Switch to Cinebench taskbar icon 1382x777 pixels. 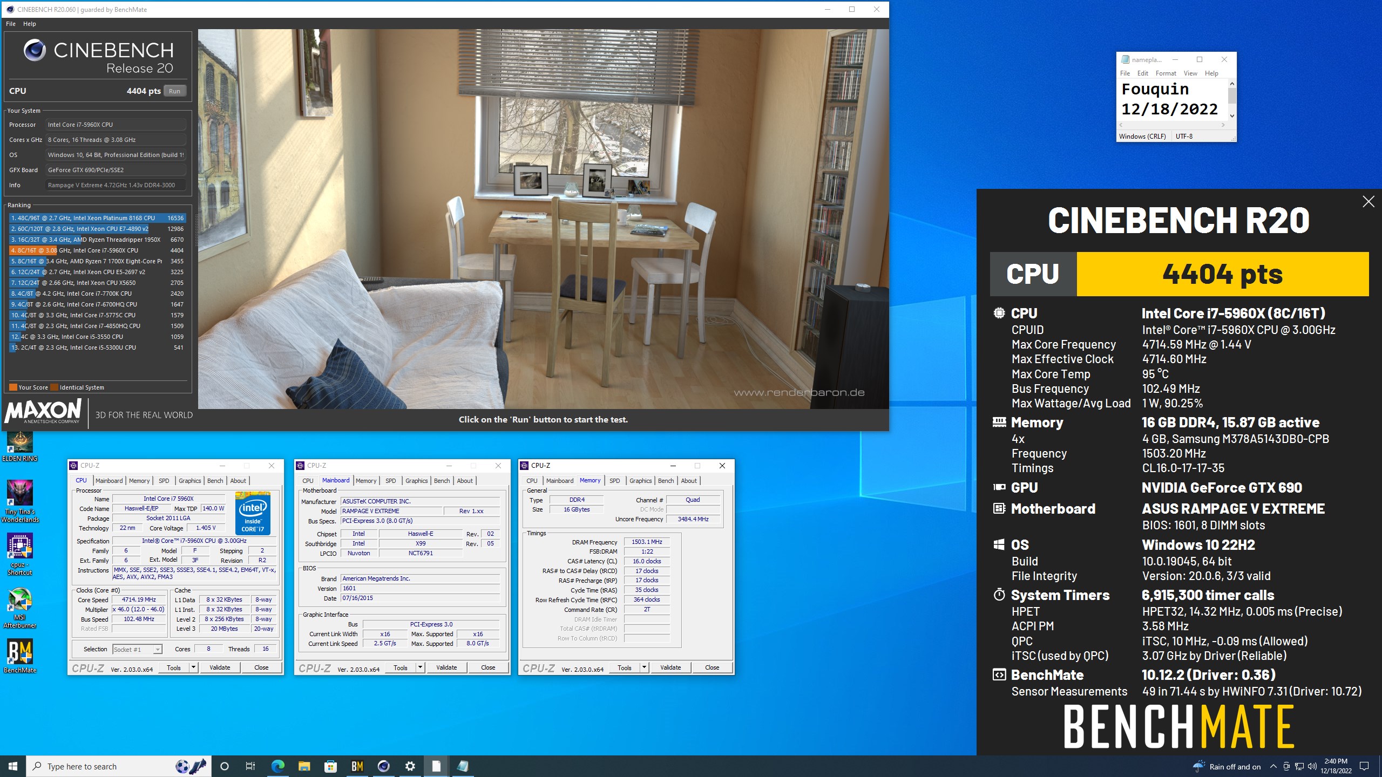coord(383,766)
